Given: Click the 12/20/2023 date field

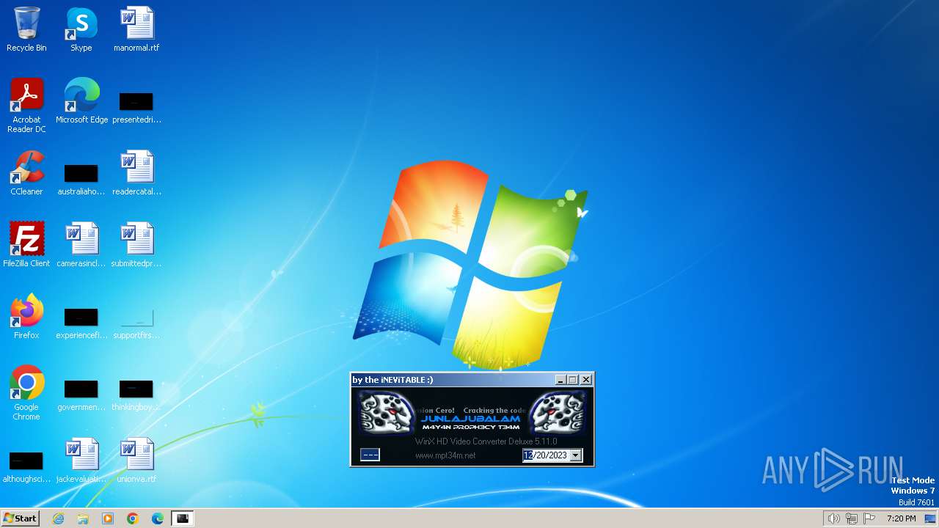Looking at the screenshot, I should [546, 455].
